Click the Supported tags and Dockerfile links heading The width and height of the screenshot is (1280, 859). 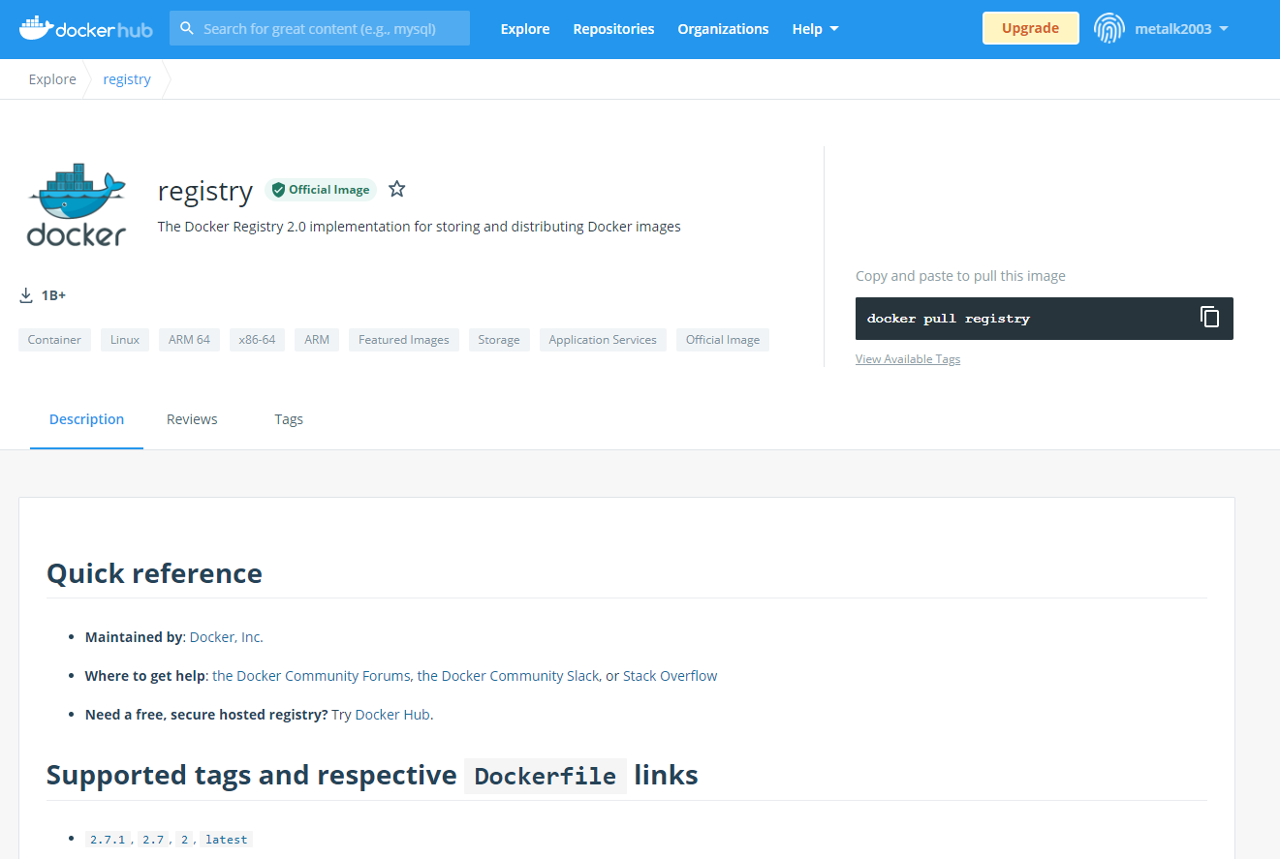372,776
